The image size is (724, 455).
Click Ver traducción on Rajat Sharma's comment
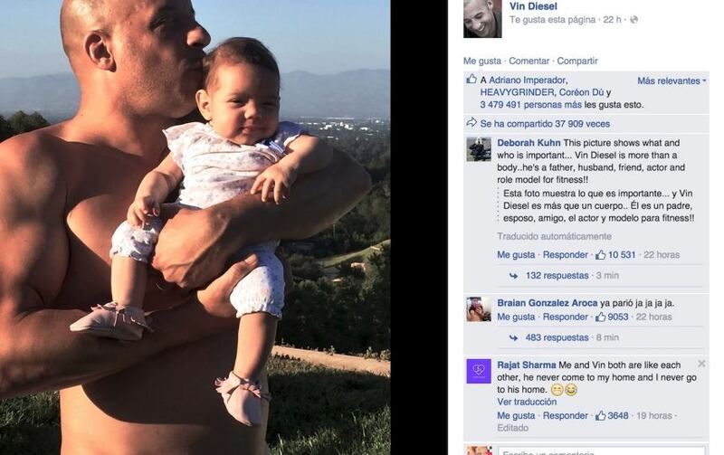point(527,402)
